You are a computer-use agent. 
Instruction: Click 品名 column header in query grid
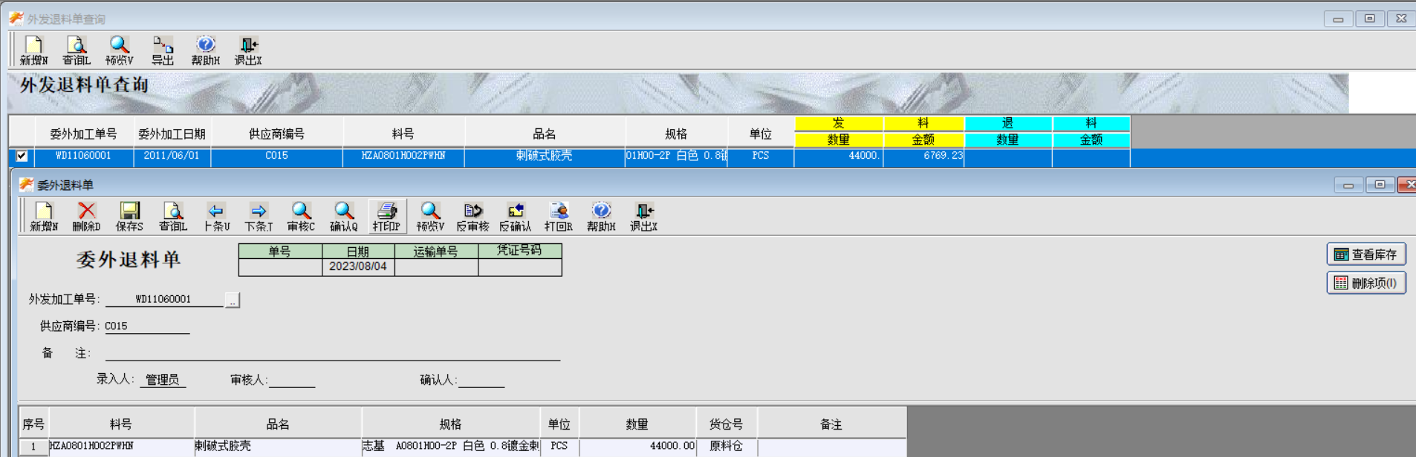point(545,134)
